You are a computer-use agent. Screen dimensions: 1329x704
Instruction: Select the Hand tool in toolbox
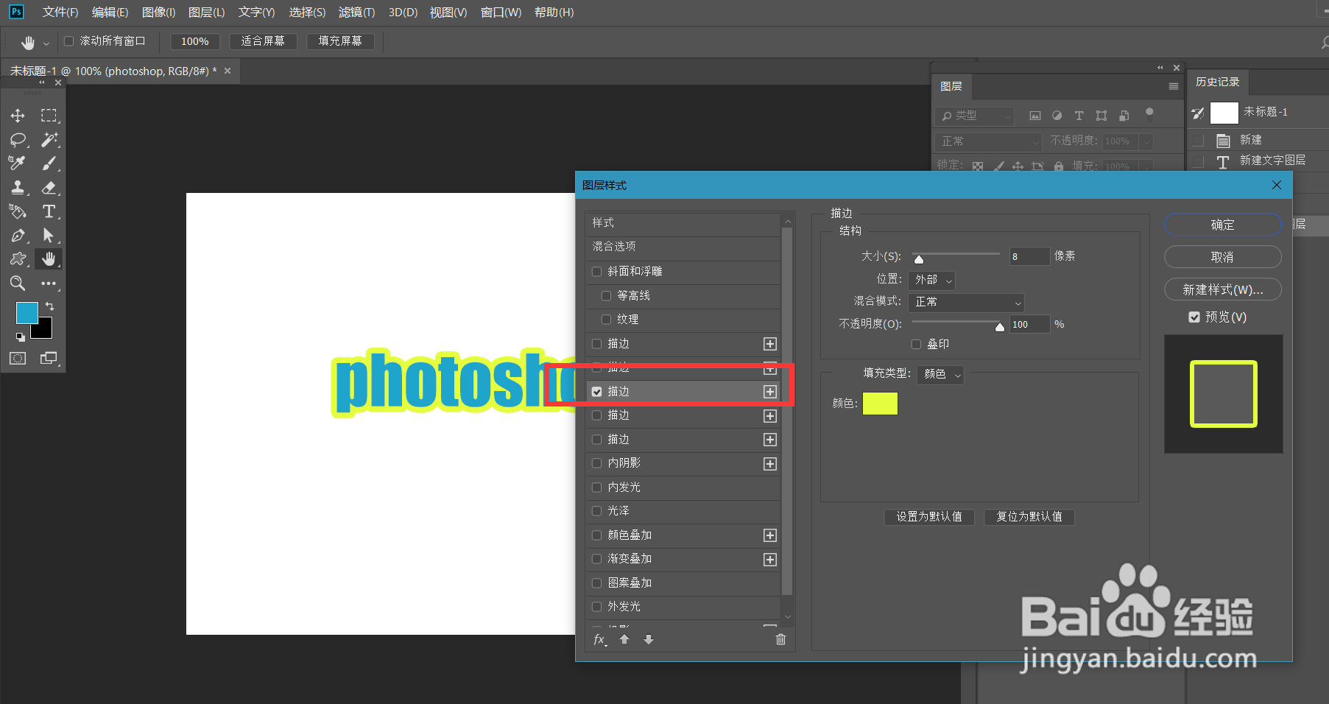(x=49, y=258)
